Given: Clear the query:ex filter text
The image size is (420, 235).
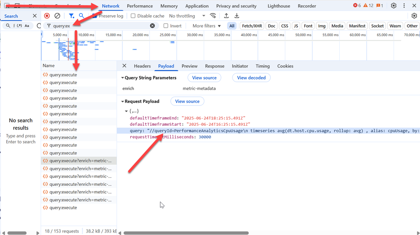Looking at the screenshot, I should 152,26.
